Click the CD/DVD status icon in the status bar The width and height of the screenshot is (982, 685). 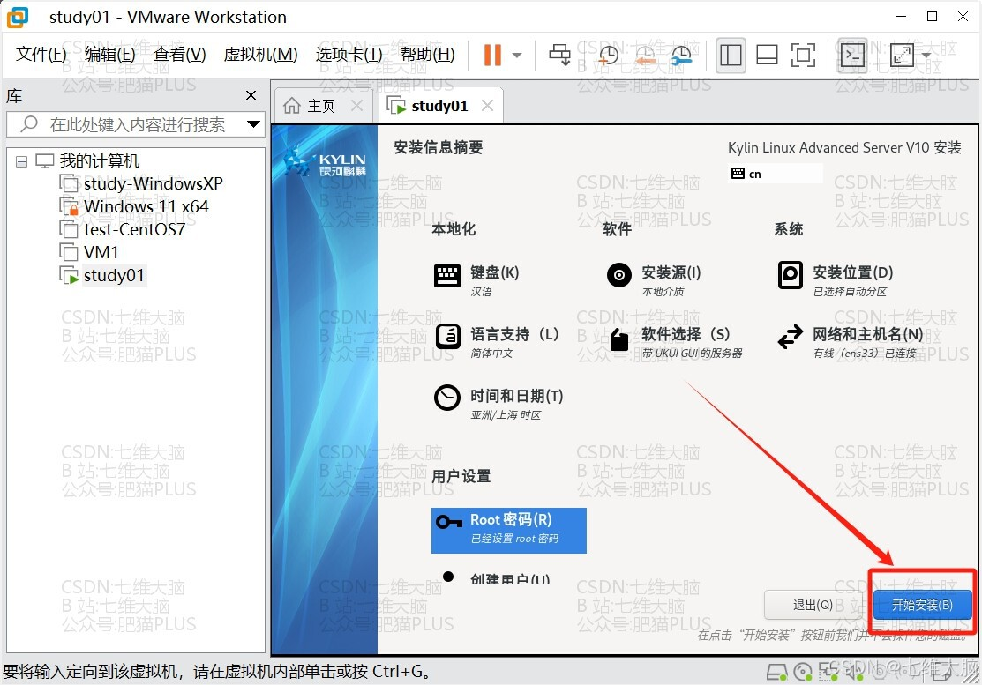[x=803, y=673]
